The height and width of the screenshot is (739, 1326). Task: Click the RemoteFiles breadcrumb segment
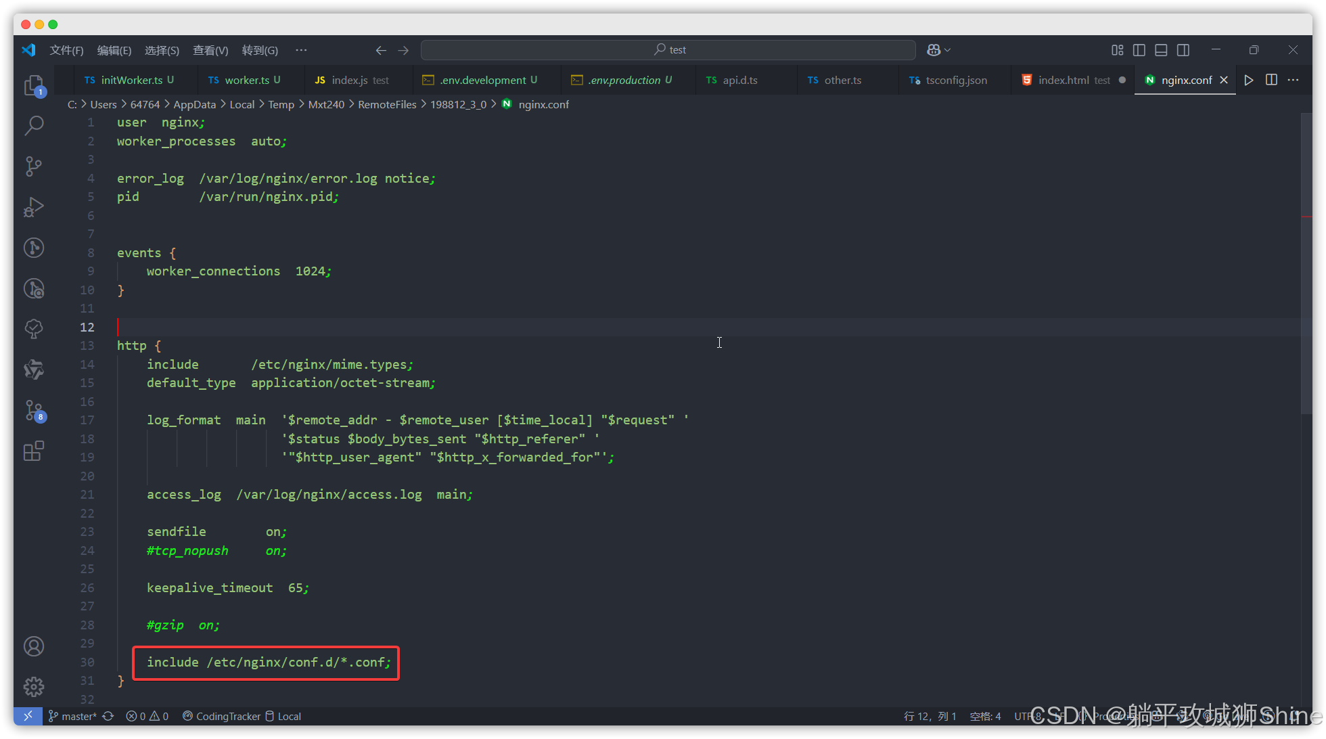pyautogui.click(x=387, y=104)
